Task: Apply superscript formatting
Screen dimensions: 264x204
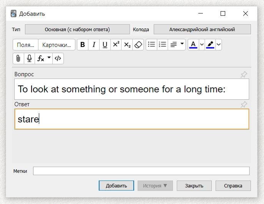Action: pyautogui.click(x=116, y=45)
